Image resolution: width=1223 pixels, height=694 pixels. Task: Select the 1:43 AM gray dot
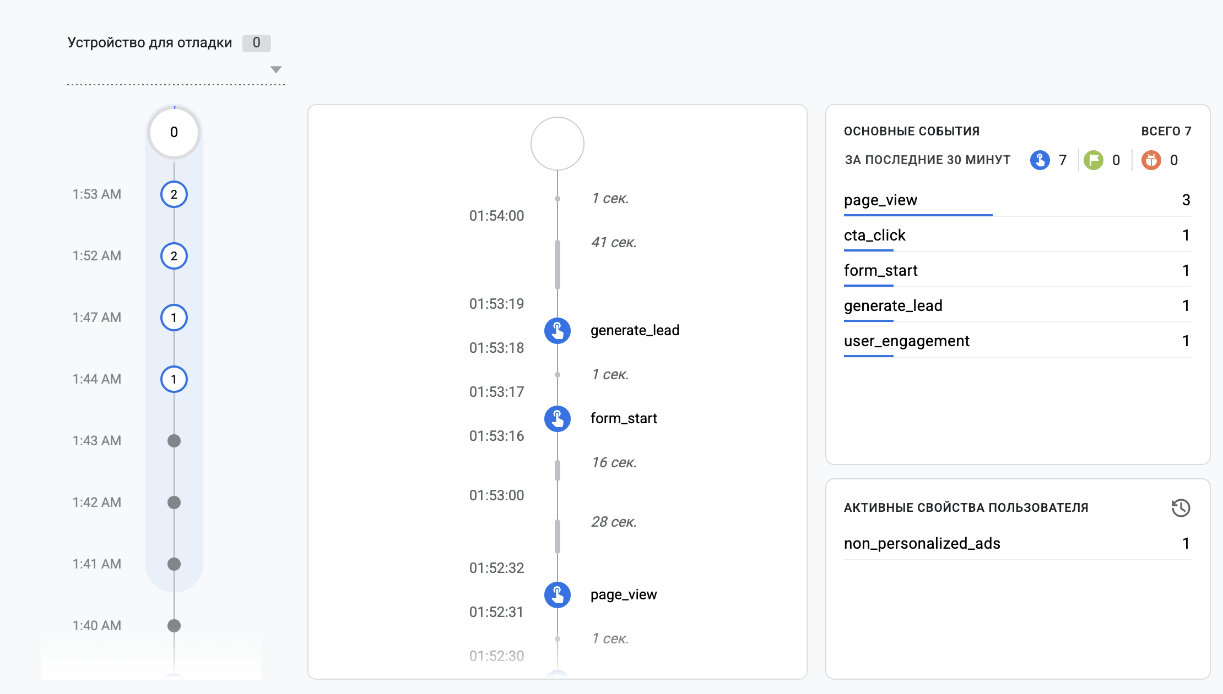174,441
